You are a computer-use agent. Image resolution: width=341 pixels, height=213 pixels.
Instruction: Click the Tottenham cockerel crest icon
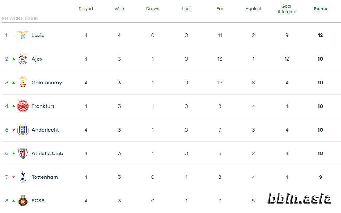23,177
